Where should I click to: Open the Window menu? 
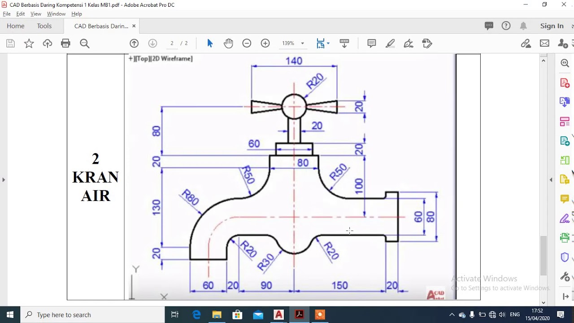(x=56, y=14)
